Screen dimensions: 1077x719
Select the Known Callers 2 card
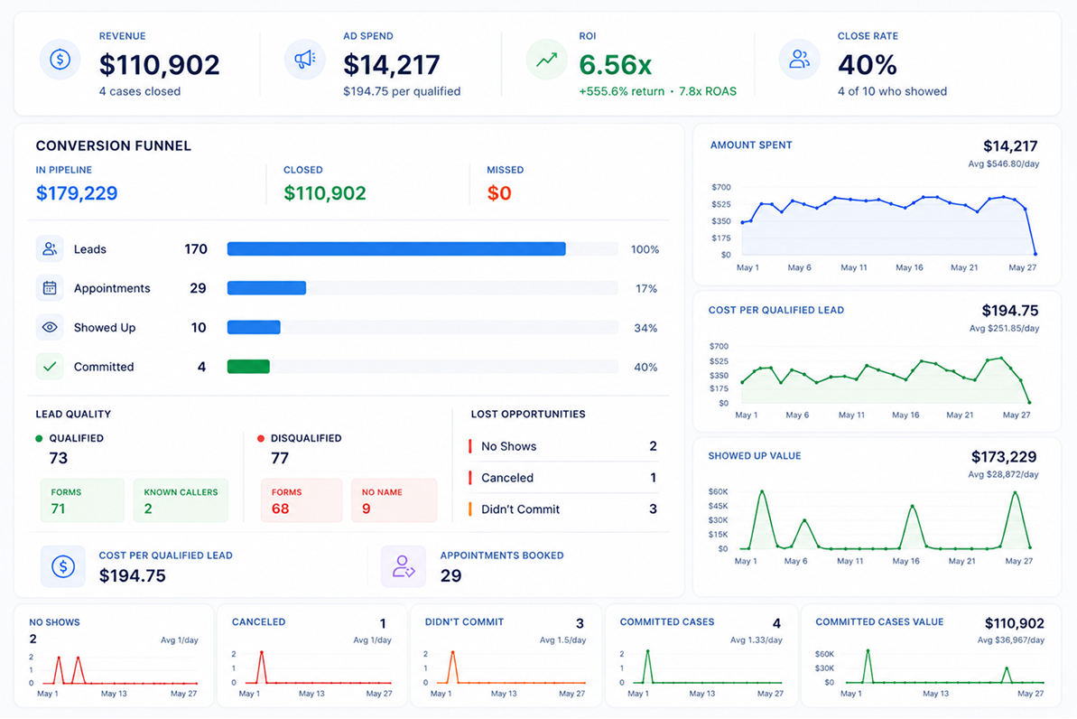(181, 500)
